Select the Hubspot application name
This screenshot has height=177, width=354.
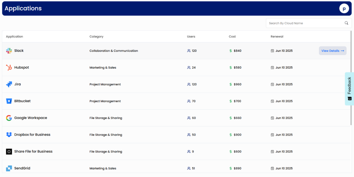(22, 67)
